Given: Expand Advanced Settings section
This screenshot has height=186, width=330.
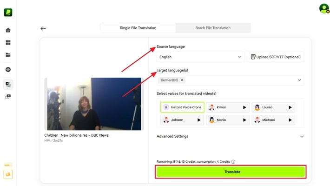Looking at the screenshot, I should coord(230,137).
